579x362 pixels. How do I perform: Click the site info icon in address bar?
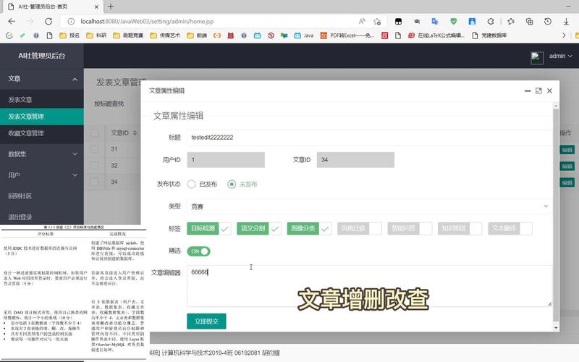(71, 22)
